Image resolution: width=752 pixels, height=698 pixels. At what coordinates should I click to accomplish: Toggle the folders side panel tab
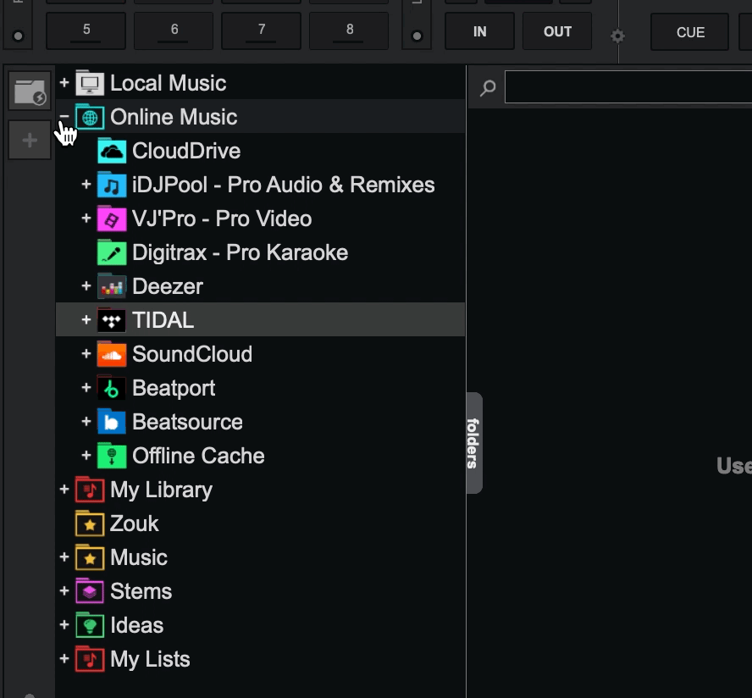[x=474, y=443]
